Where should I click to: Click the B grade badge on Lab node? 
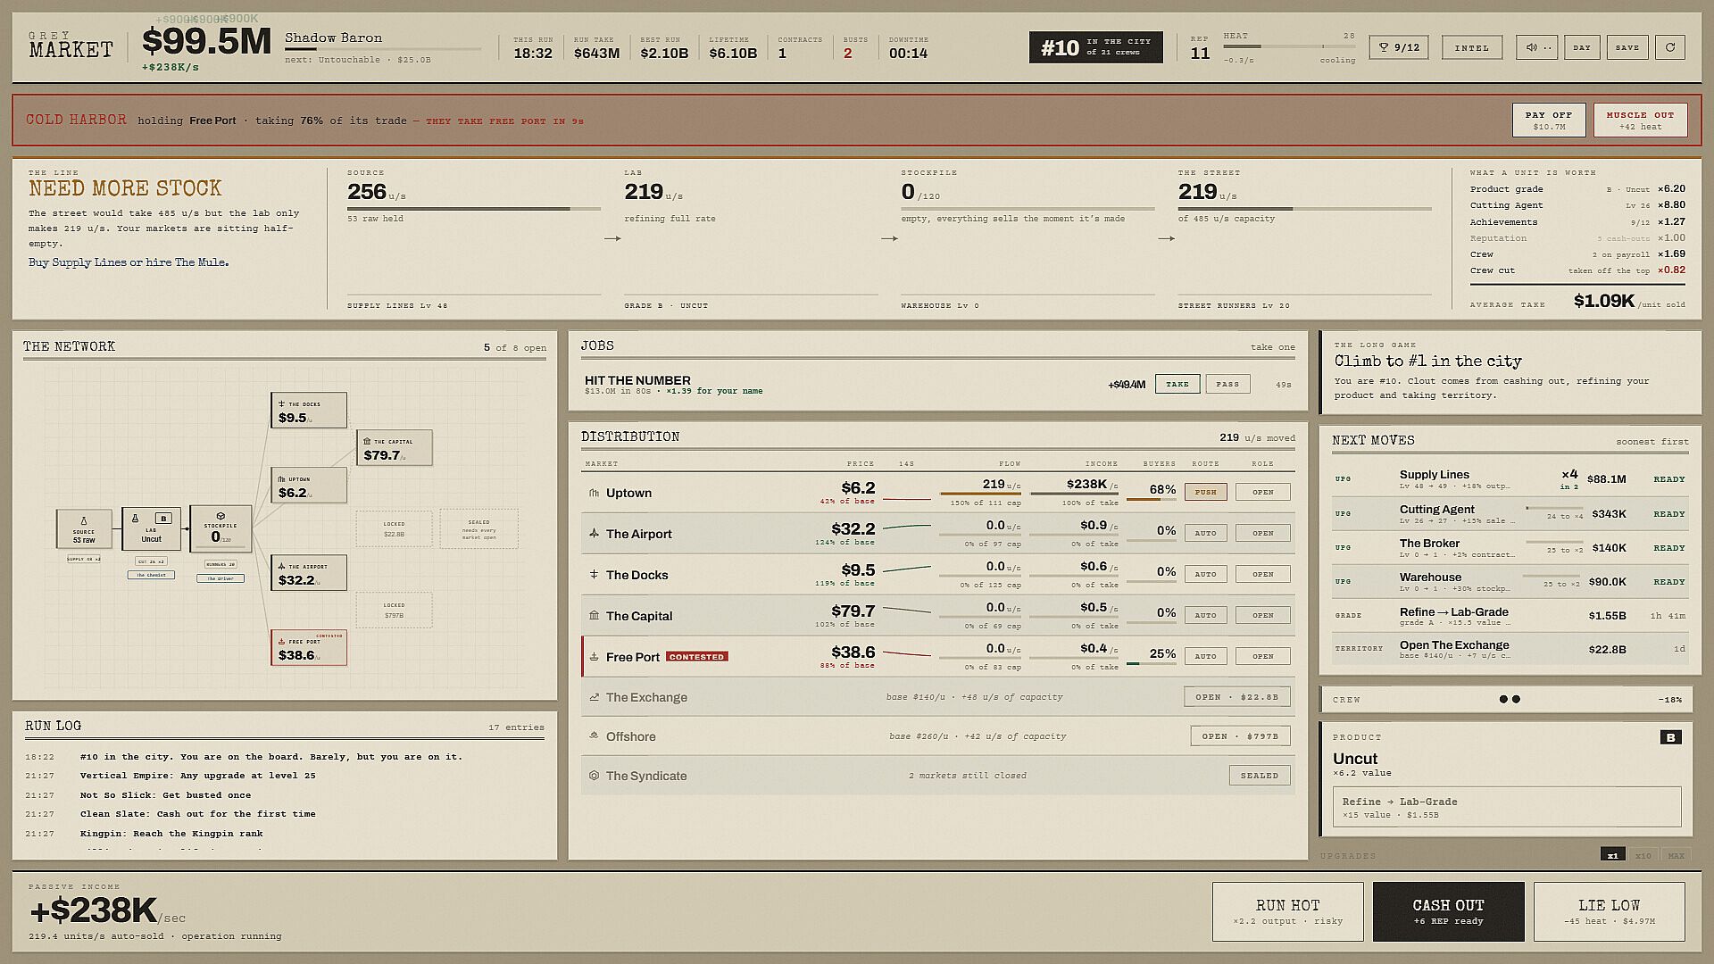click(x=163, y=518)
